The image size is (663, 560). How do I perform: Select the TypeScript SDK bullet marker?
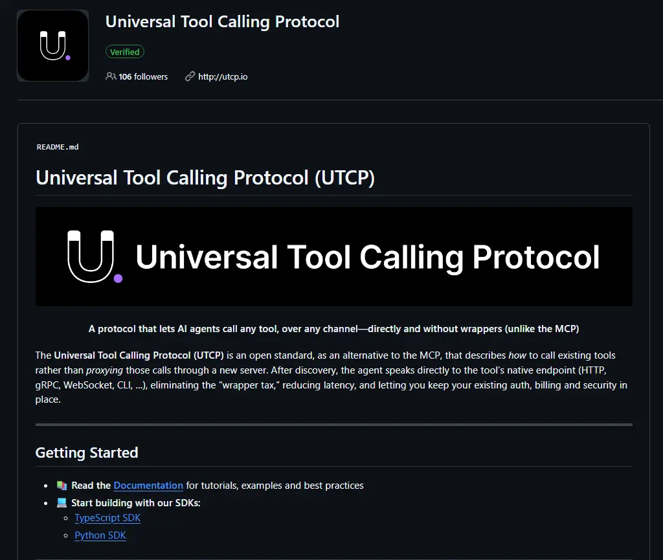tap(65, 518)
